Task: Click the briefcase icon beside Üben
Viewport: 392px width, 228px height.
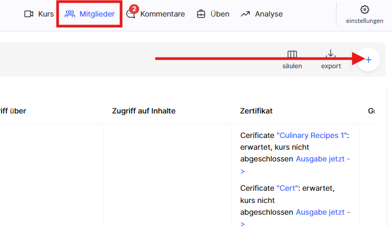Action: 201,14
